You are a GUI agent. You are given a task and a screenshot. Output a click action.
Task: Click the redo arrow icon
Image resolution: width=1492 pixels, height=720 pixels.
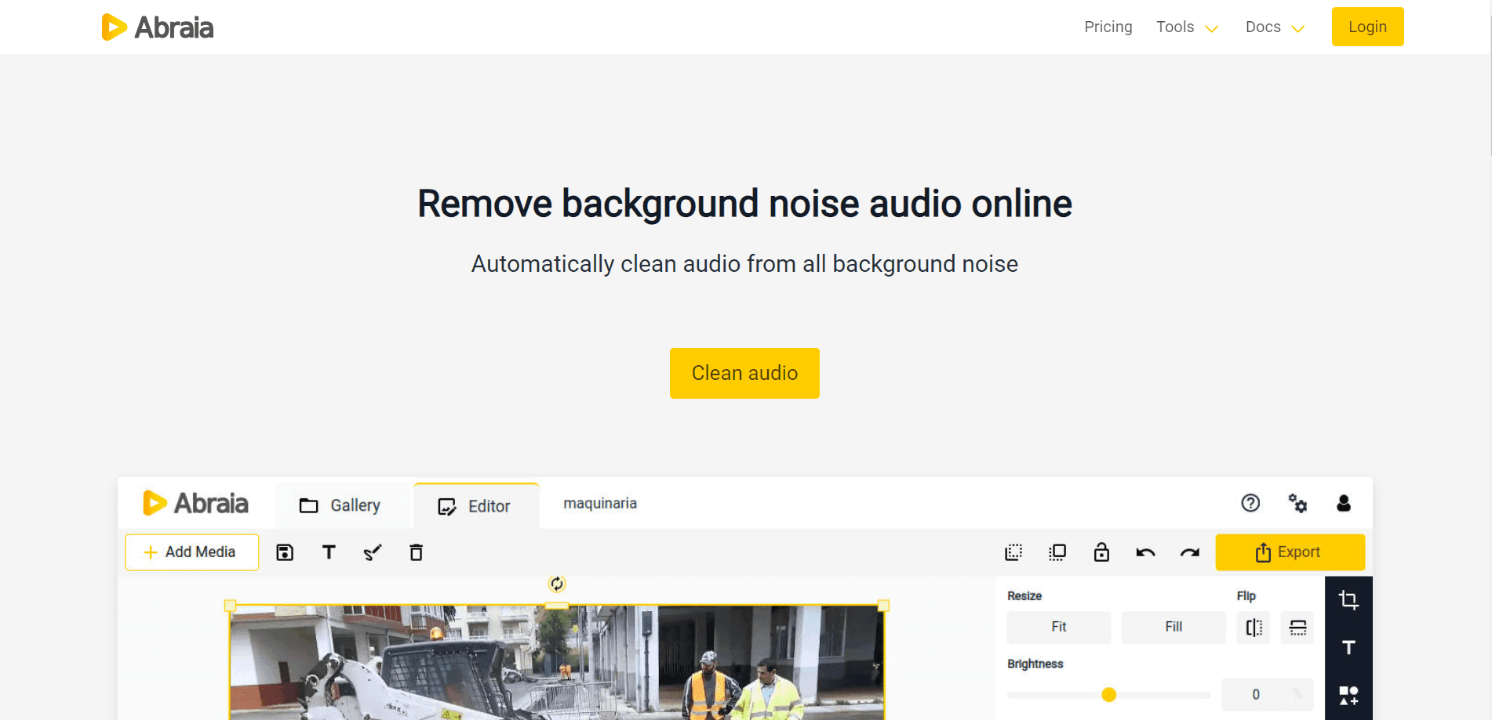click(1190, 552)
